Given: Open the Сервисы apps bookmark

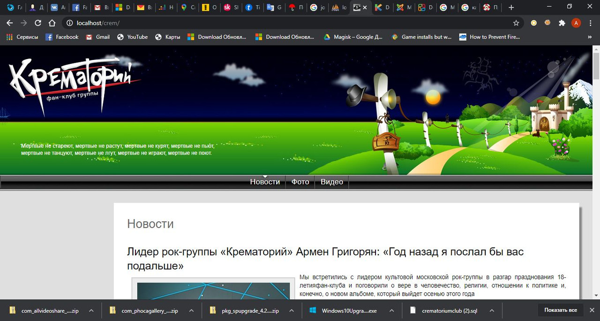Looking at the screenshot, I should pos(22,37).
